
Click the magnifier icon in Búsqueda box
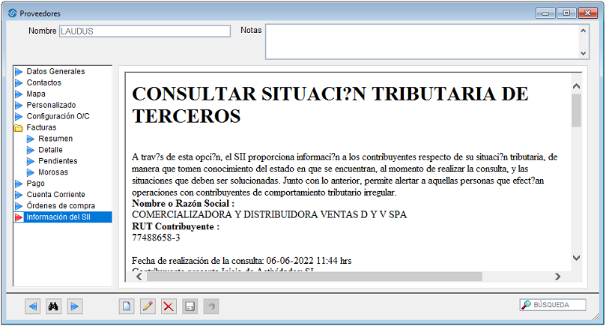(x=526, y=305)
